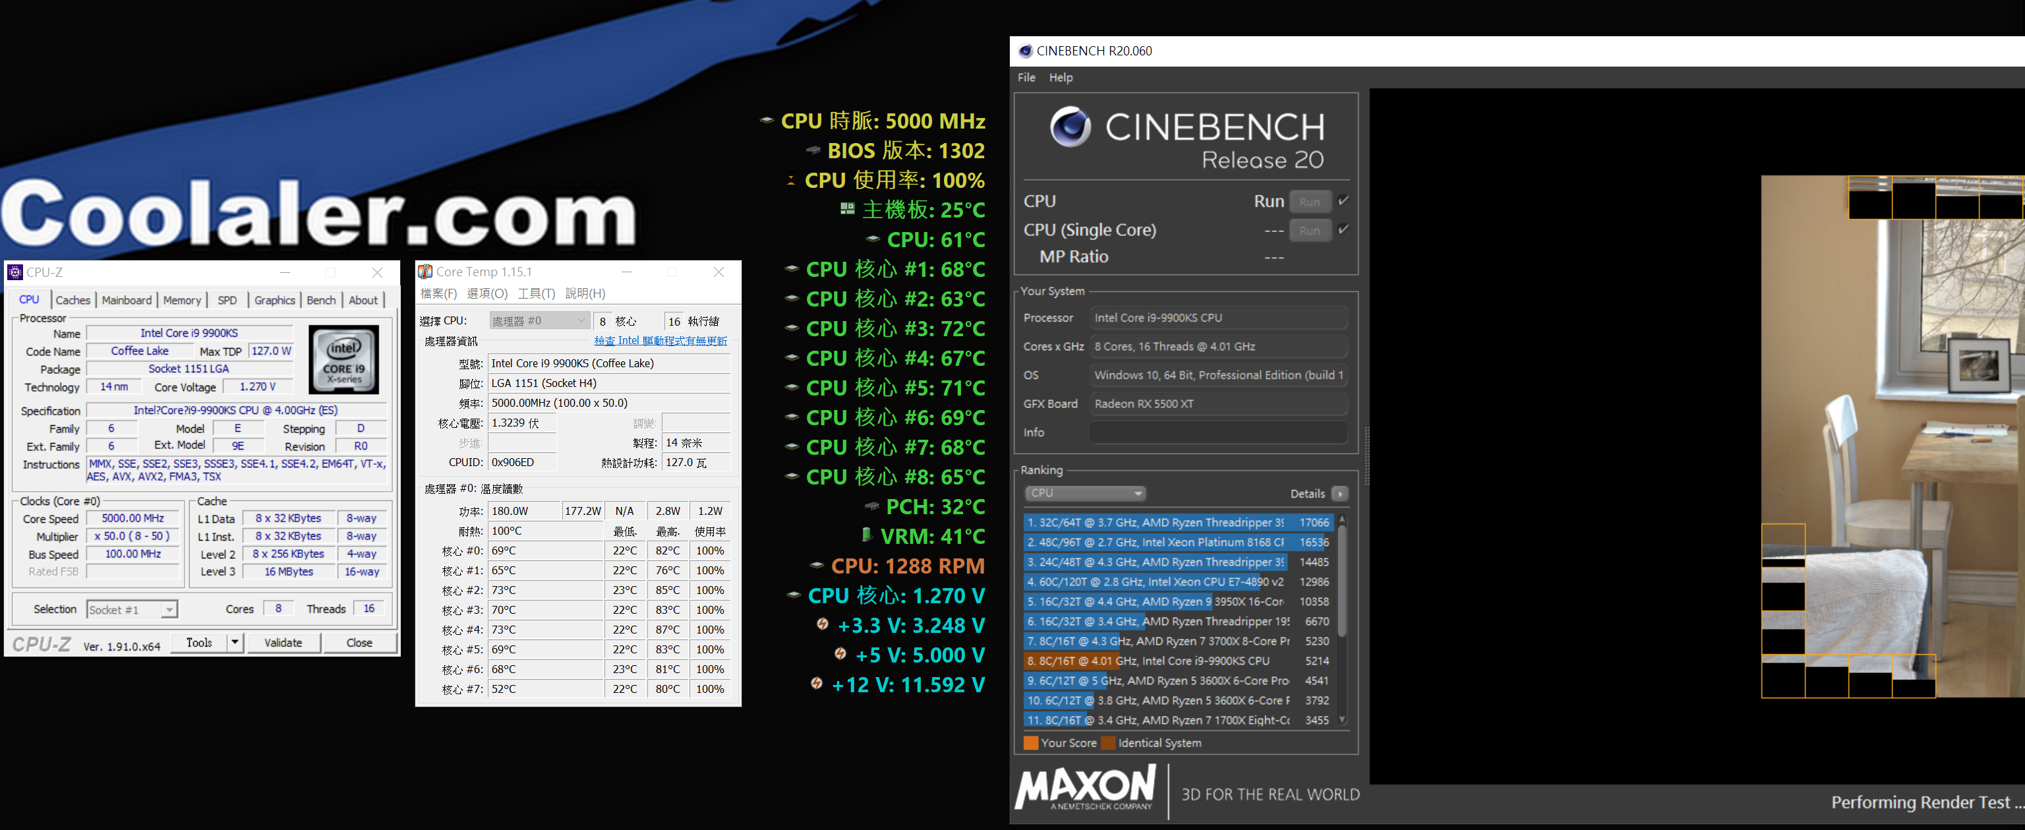Click the Cinebench title bar logo icon

[x=1025, y=51]
